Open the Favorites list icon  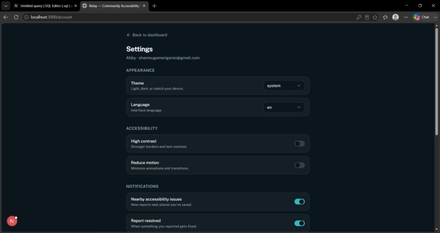pos(385,17)
